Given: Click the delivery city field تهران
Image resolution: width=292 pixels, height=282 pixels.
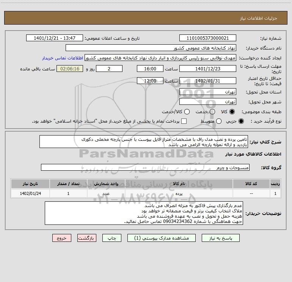Looking at the screenshot, I should point(208,101).
